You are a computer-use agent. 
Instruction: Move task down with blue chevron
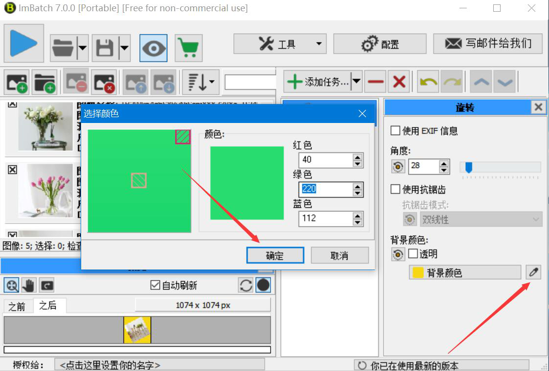[x=505, y=82]
